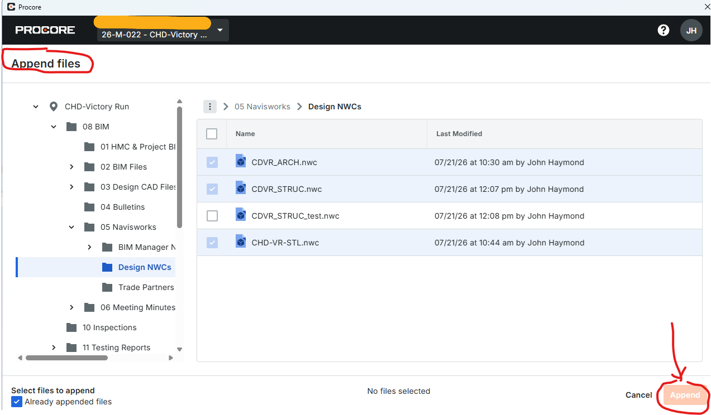Expand the 02 BIM Files folder
711x415 pixels.
click(71, 167)
